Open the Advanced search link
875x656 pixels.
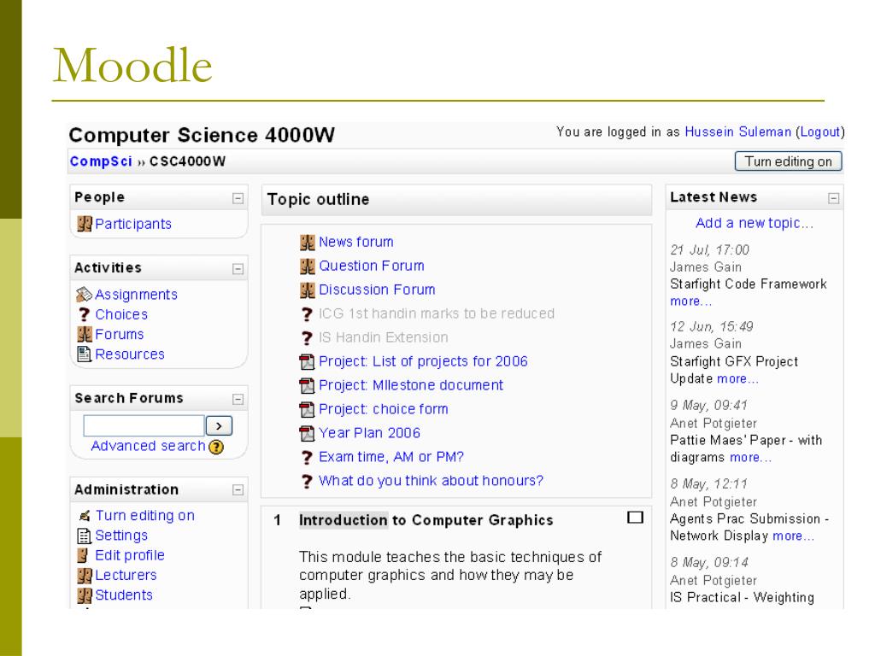coord(149,446)
